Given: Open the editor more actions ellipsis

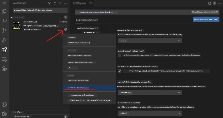Looking at the screenshot, I should tap(220, 3).
